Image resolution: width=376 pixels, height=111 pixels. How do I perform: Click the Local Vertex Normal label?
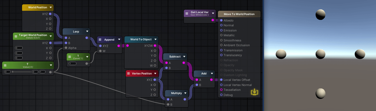[238, 85]
